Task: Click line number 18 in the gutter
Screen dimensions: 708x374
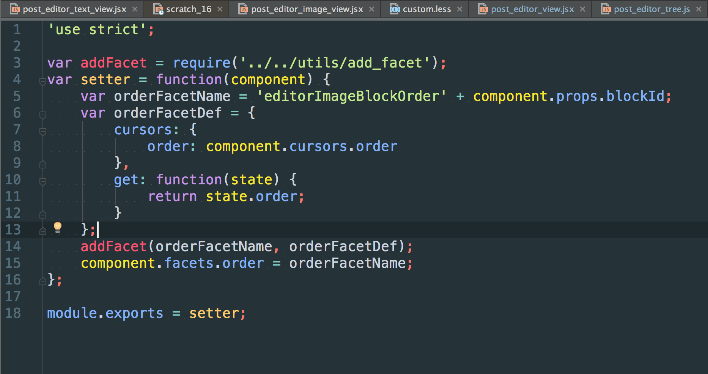Action: pos(13,313)
